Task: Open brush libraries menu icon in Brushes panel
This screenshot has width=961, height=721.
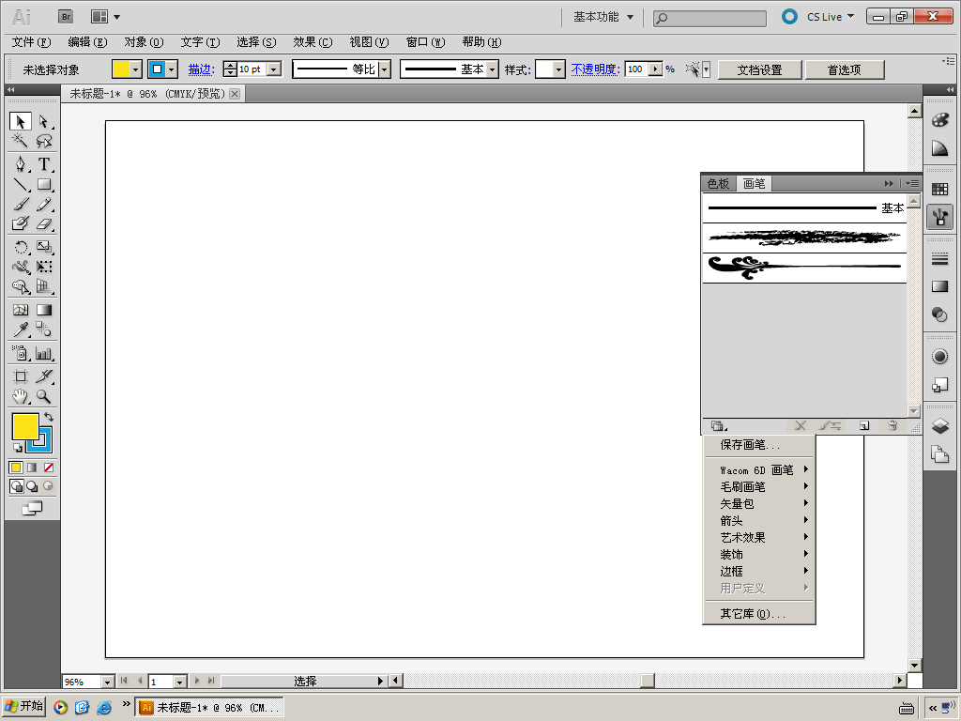Action: coord(718,425)
